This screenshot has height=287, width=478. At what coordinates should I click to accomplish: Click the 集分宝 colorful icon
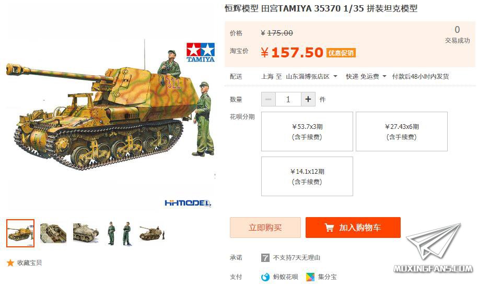tap(310, 277)
